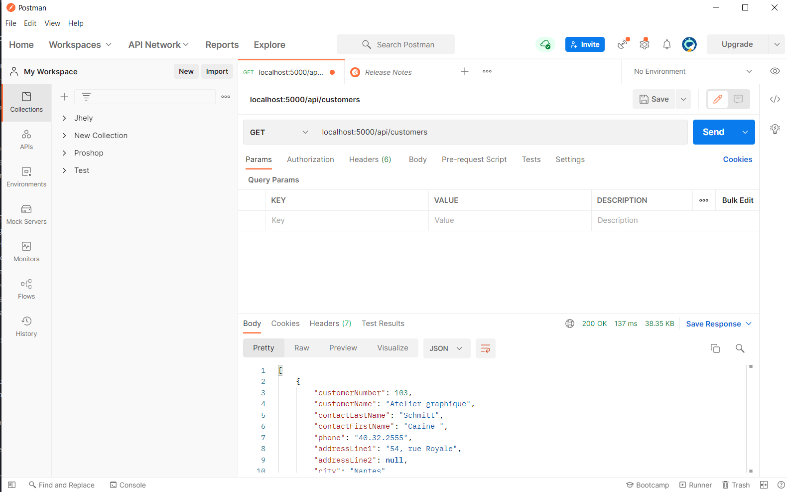Search within the response body

(740, 348)
